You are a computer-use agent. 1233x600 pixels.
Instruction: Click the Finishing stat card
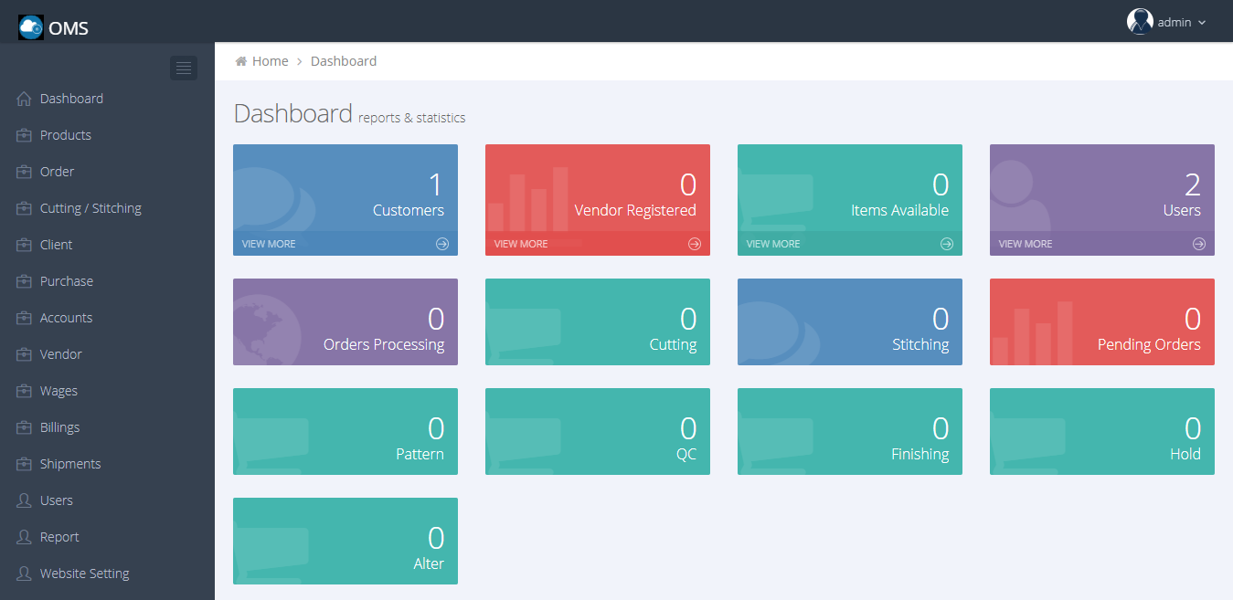[850, 431]
